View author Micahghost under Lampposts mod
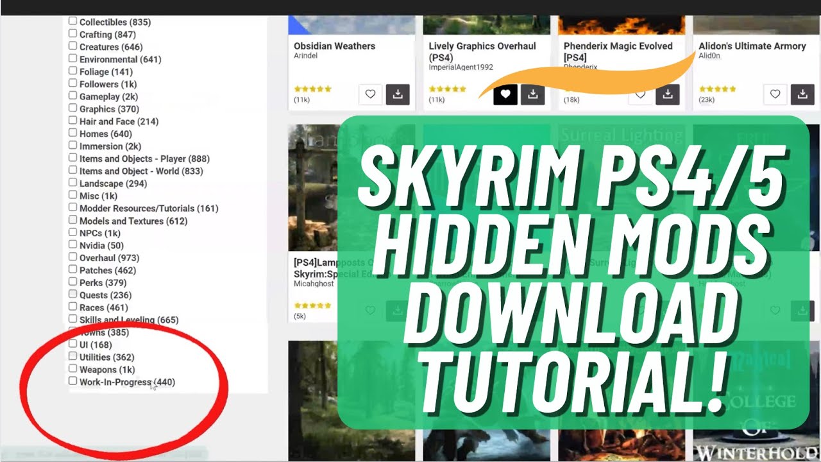Viewport: 821px width, 462px height. [313, 284]
